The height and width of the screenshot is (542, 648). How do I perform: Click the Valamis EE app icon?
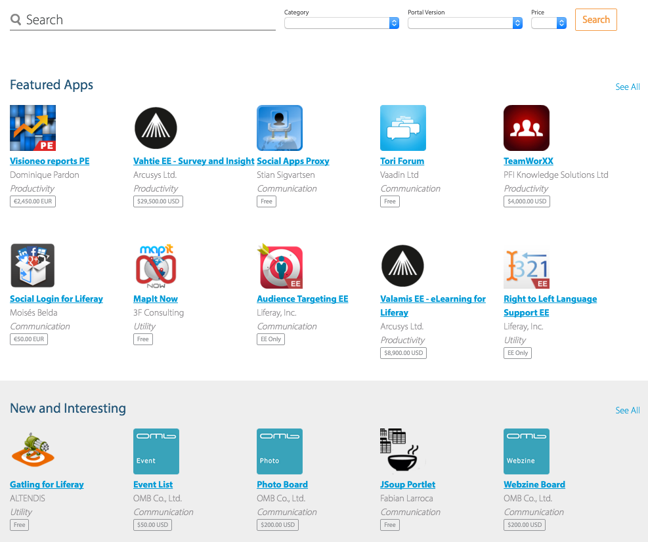403,265
